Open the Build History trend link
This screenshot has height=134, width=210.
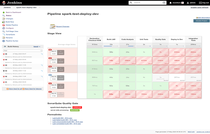(36, 46)
